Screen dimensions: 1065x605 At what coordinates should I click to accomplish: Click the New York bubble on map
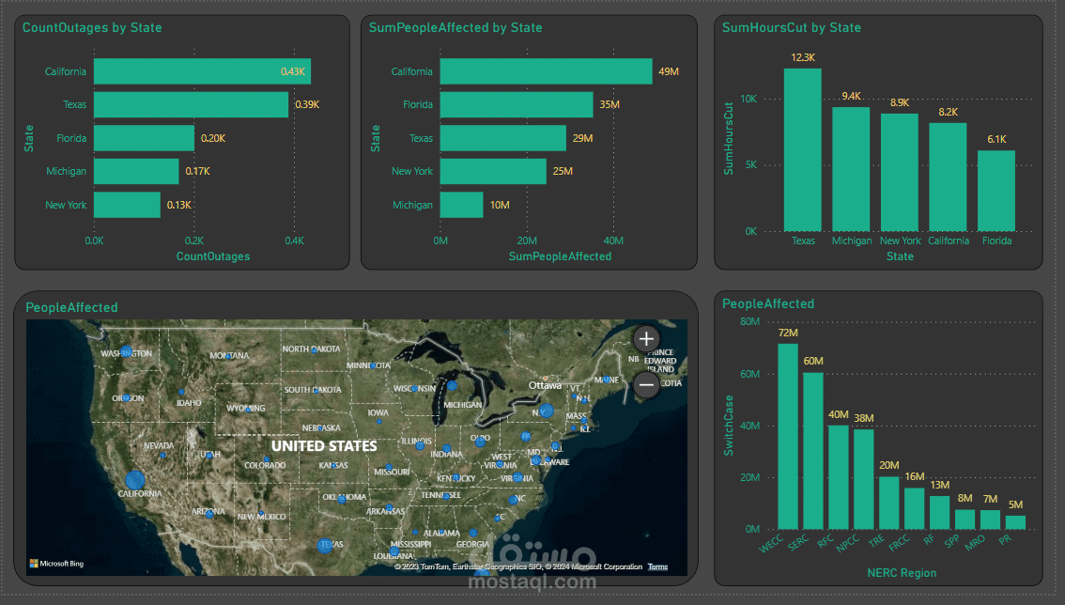546,410
